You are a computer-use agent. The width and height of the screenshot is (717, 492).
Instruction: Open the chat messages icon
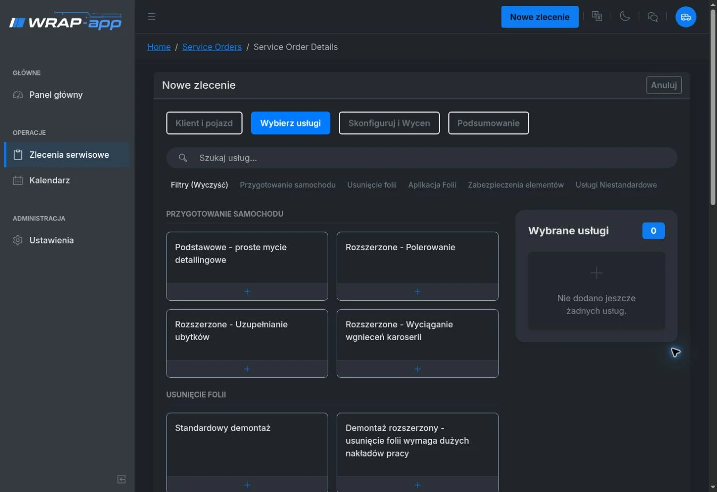coord(653,17)
